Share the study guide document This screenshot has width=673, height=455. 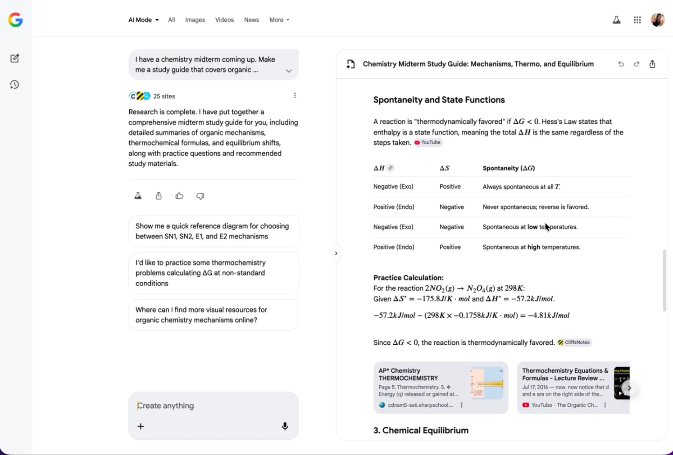pos(652,64)
